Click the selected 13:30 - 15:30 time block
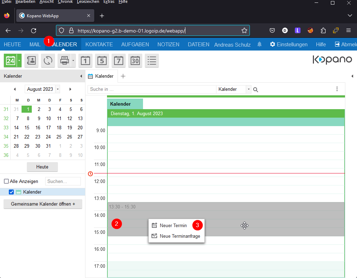This screenshot has height=278, width=357. [226, 219]
